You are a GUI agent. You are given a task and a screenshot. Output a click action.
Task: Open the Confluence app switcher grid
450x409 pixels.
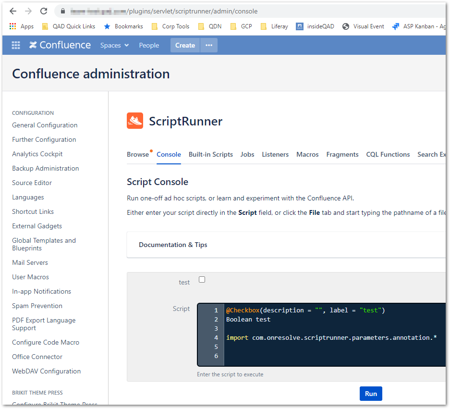click(16, 45)
